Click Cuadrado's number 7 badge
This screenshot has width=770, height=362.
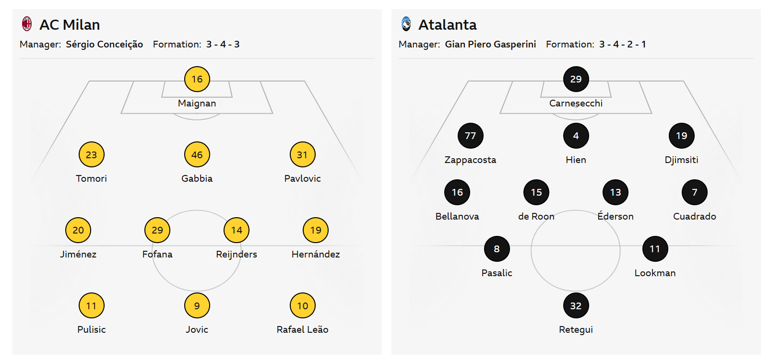point(694,192)
